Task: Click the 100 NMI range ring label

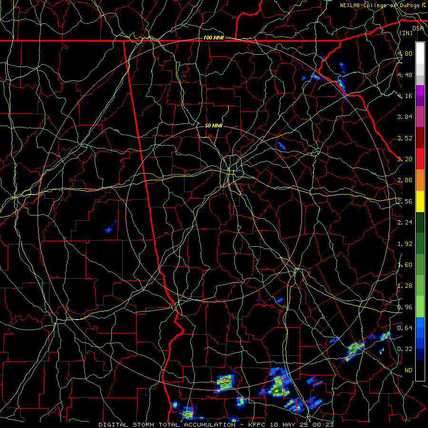Action: point(214,38)
